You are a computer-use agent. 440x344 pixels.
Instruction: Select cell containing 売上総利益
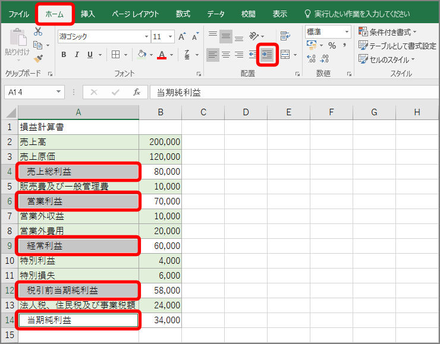click(78, 172)
